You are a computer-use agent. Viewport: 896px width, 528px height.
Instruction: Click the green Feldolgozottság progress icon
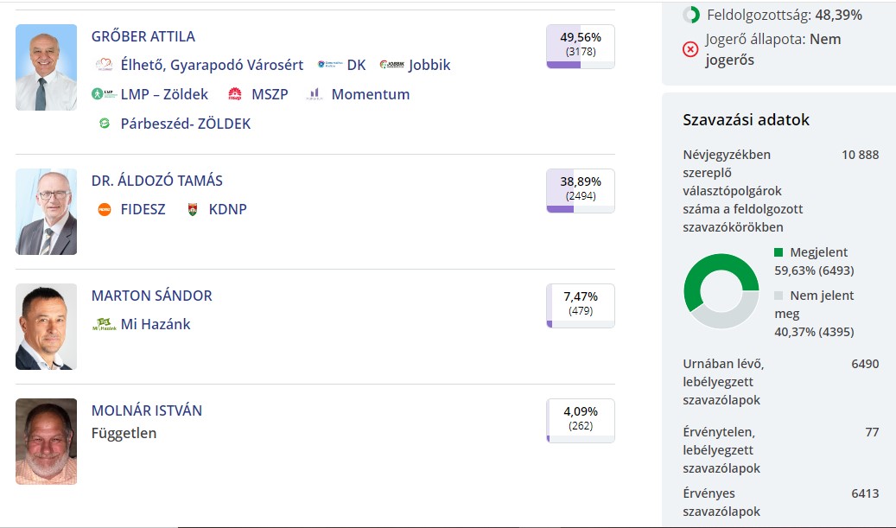pyautogui.click(x=691, y=15)
